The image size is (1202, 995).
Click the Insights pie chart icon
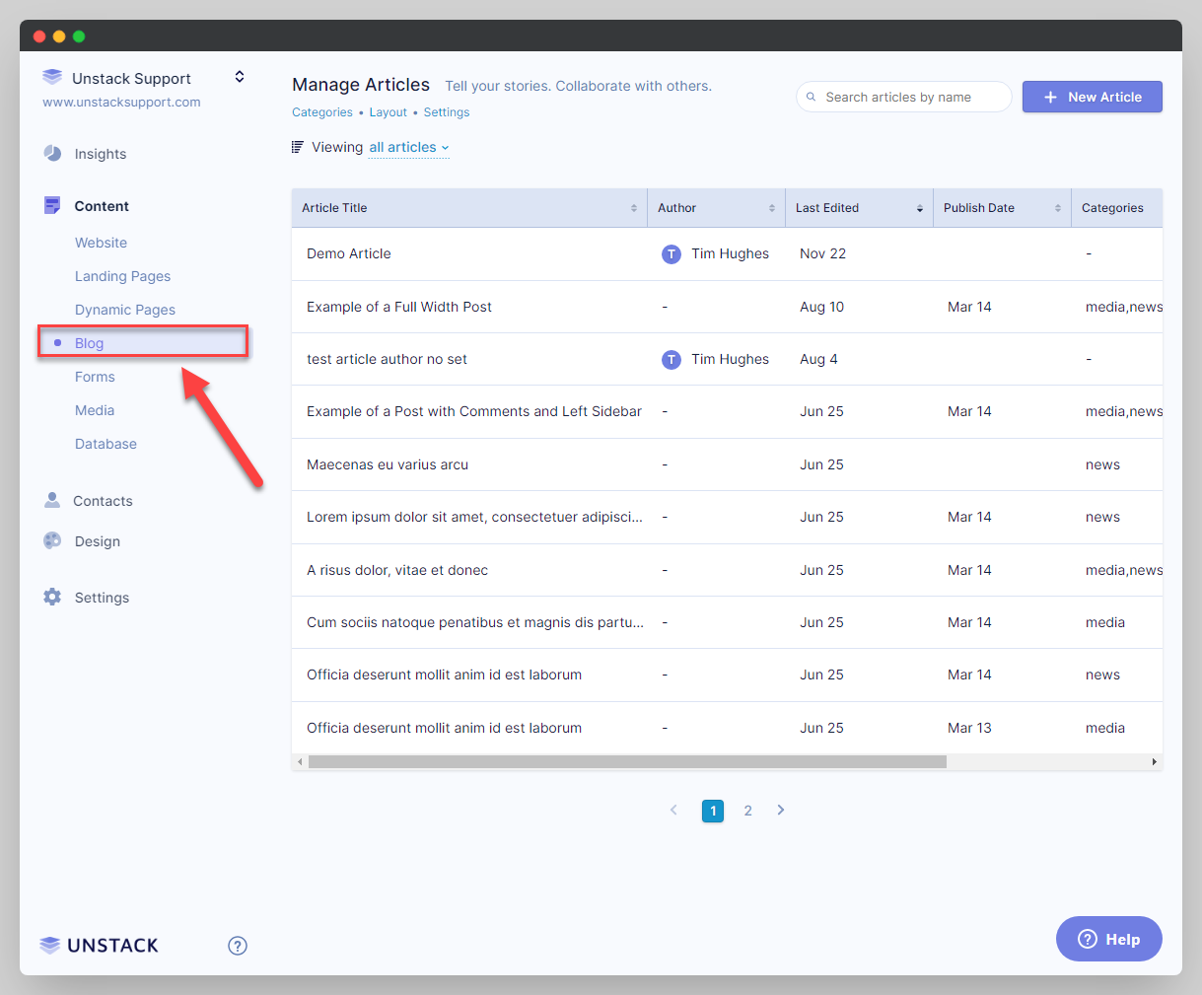(52, 153)
